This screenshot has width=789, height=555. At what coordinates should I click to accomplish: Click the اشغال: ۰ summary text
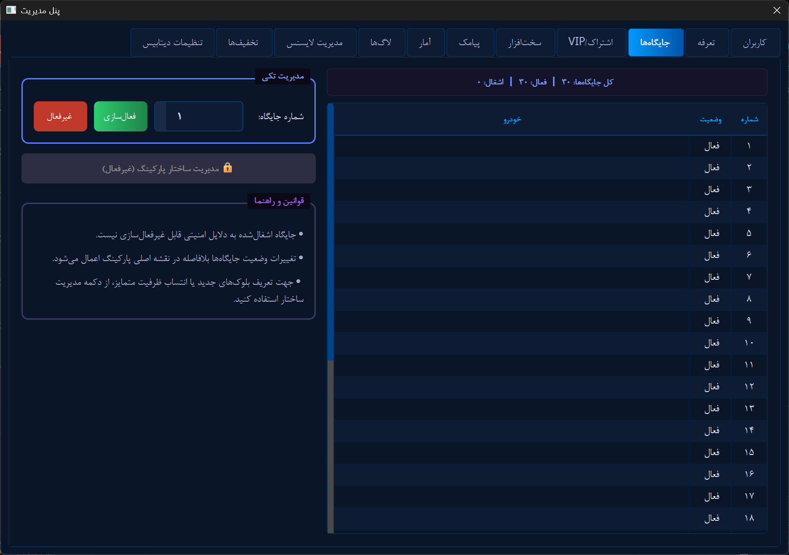click(x=491, y=82)
